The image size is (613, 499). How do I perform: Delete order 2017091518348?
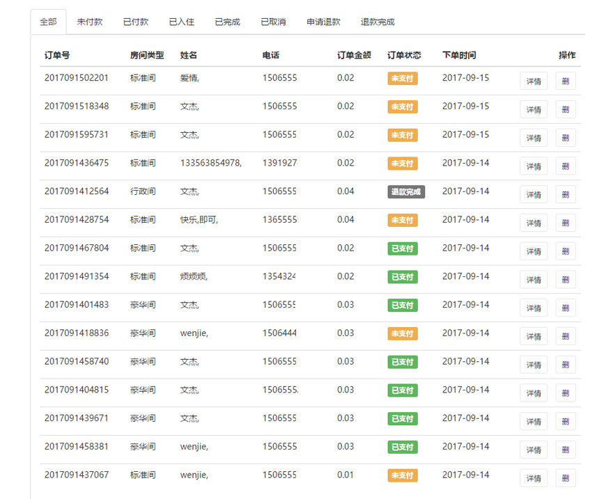pos(566,110)
